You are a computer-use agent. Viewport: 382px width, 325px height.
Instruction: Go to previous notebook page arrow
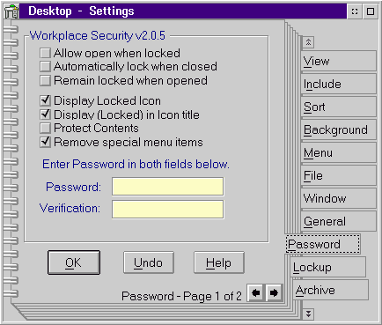256,292
